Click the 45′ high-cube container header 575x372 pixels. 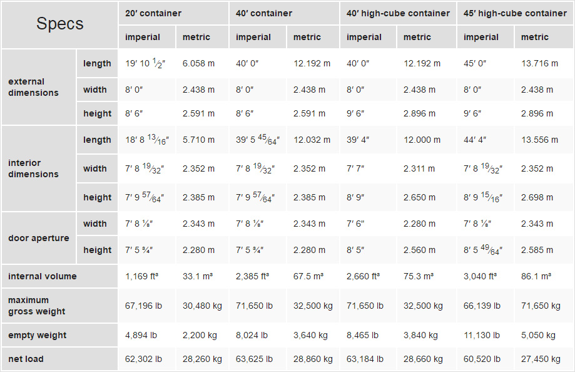click(515, 13)
